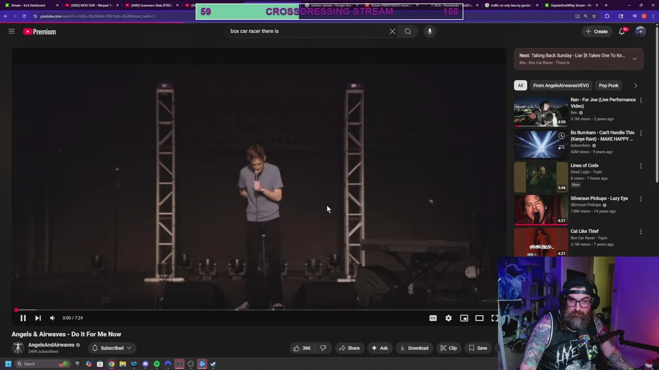This screenshot has height=370, width=659.
Task: Add Bo Burnham video to queue
Action: pyautogui.click(x=561, y=147)
